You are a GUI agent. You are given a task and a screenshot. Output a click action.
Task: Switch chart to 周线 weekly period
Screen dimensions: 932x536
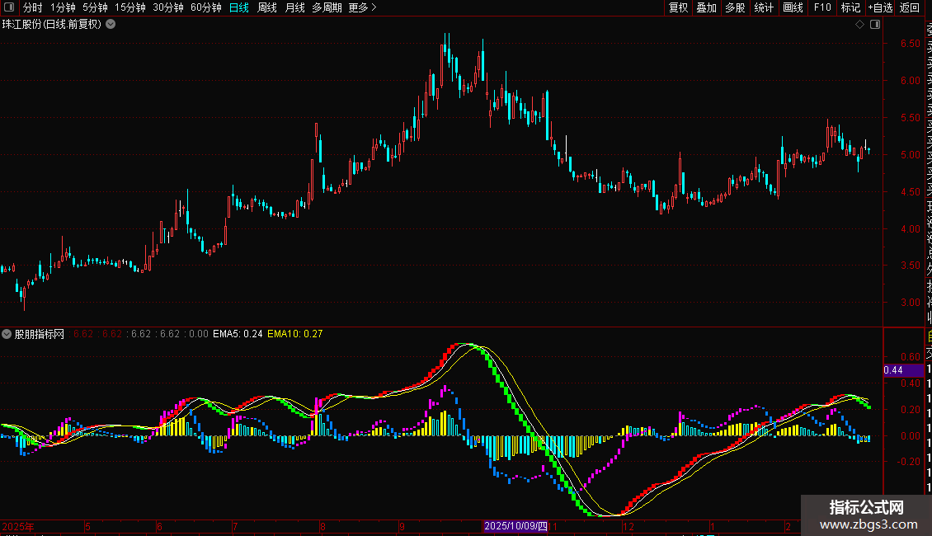267,7
